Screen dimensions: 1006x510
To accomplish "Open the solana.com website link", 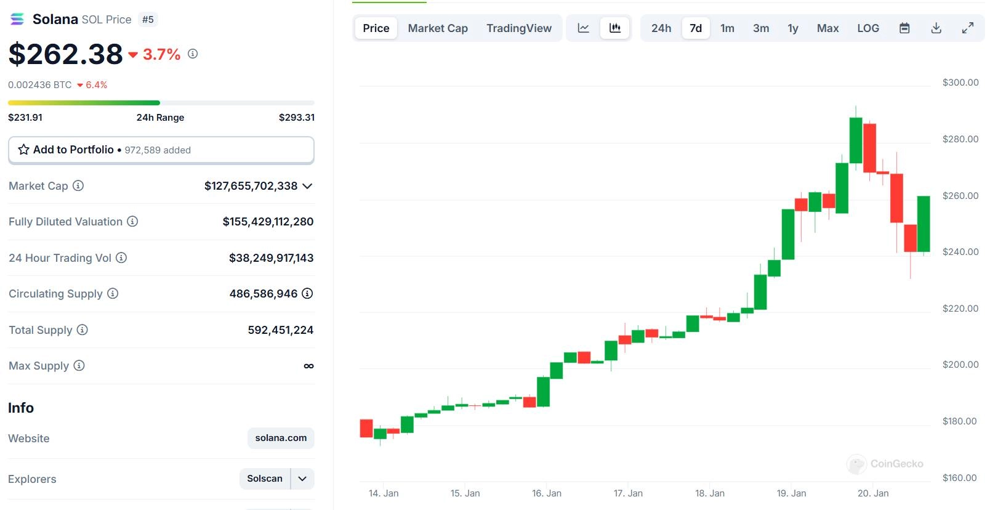I will [281, 438].
